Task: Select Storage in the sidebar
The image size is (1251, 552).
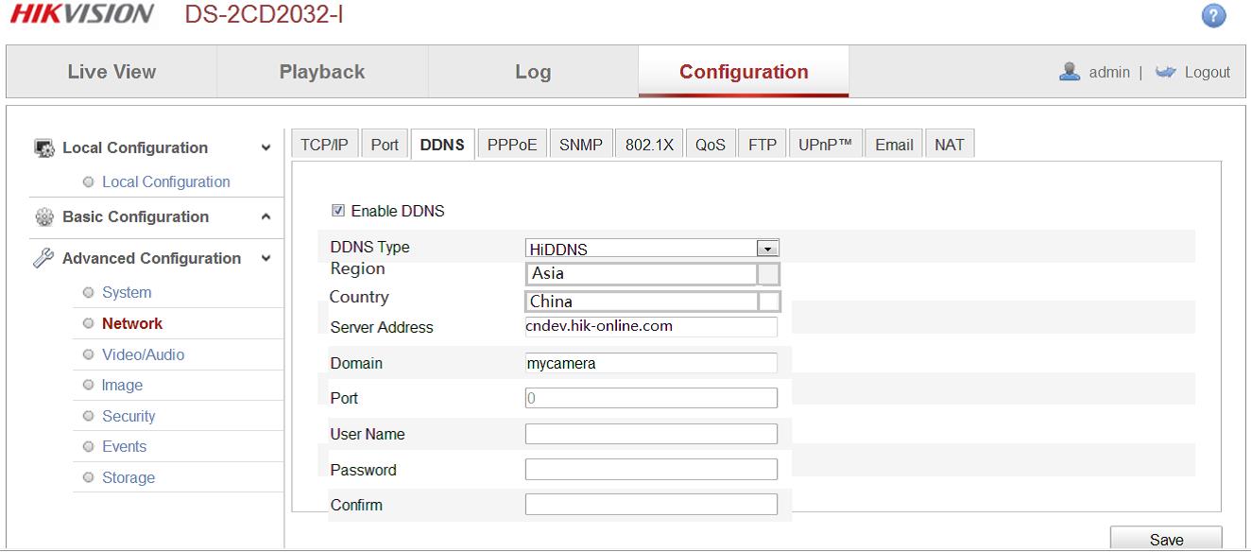Action: click(x=129, y=477)
